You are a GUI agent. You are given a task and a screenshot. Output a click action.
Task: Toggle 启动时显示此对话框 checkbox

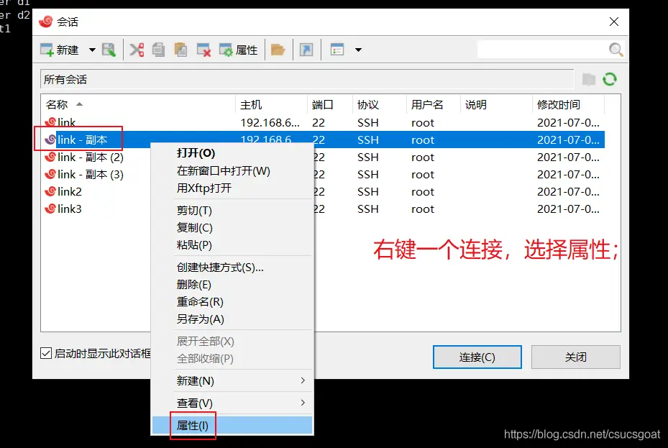tap(46, 353)
